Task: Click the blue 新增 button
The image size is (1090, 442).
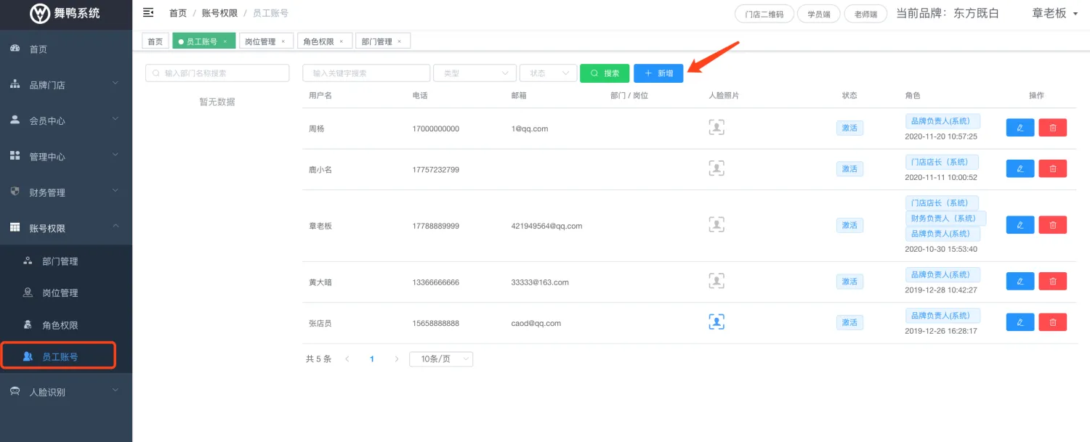Action: point(658,73)
